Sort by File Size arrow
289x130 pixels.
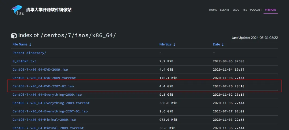[x=174, y=44]
